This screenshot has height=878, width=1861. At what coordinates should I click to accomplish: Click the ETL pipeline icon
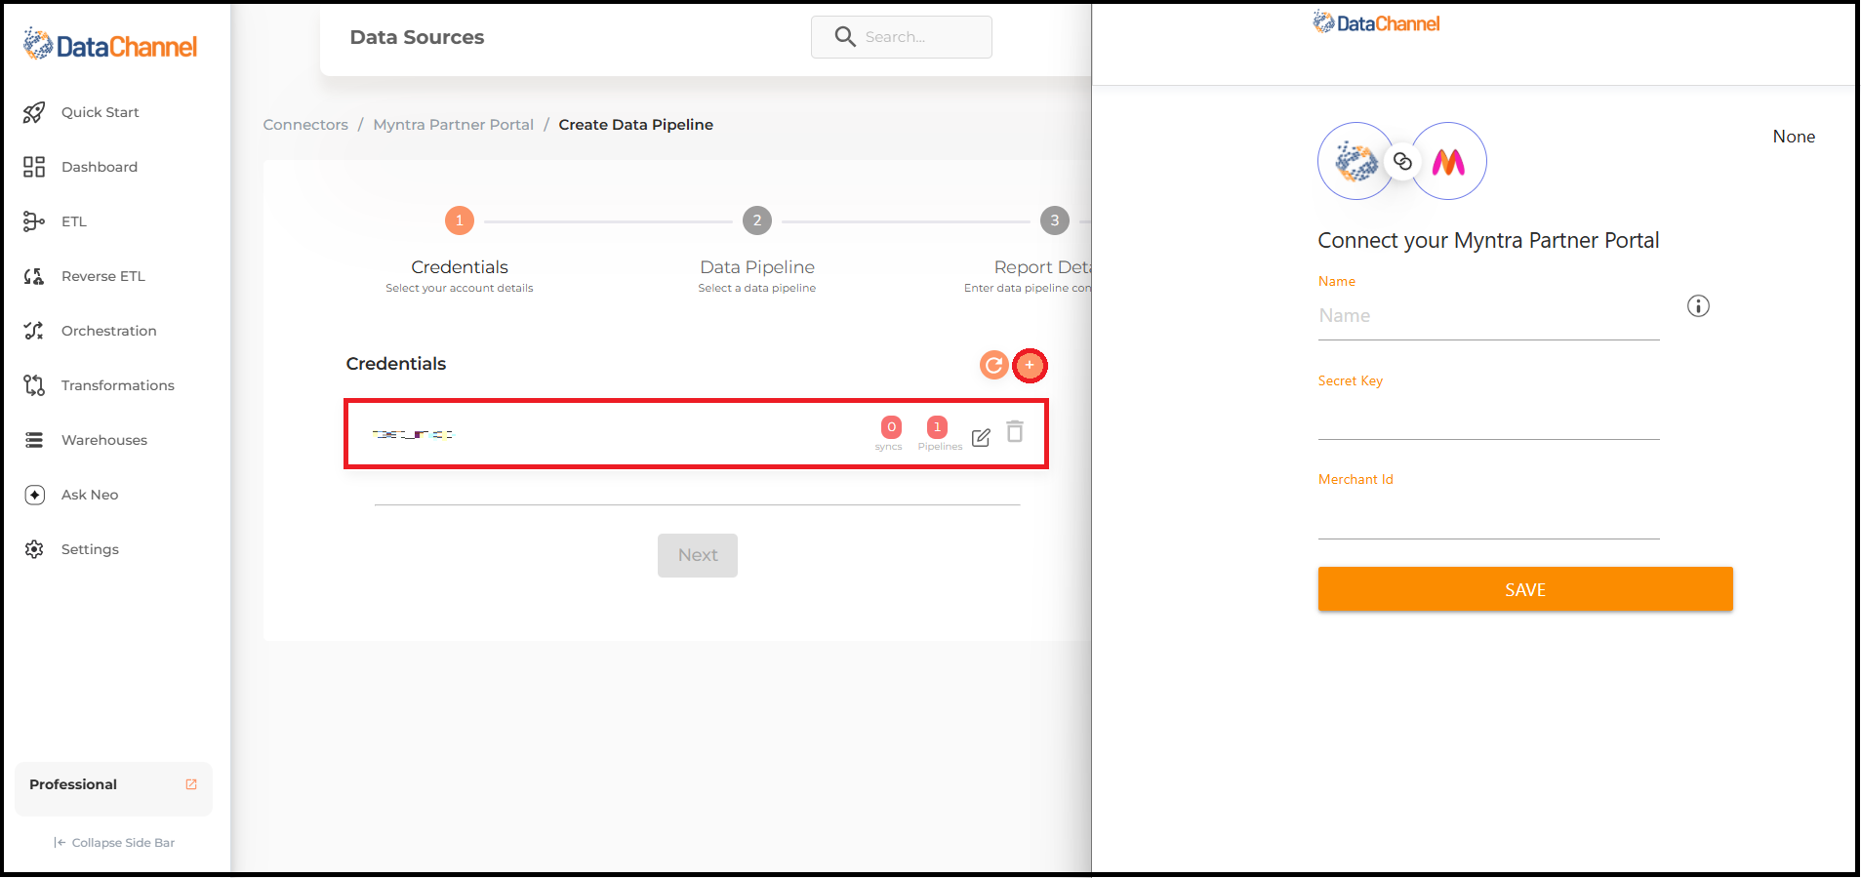[x=34, y=221]
